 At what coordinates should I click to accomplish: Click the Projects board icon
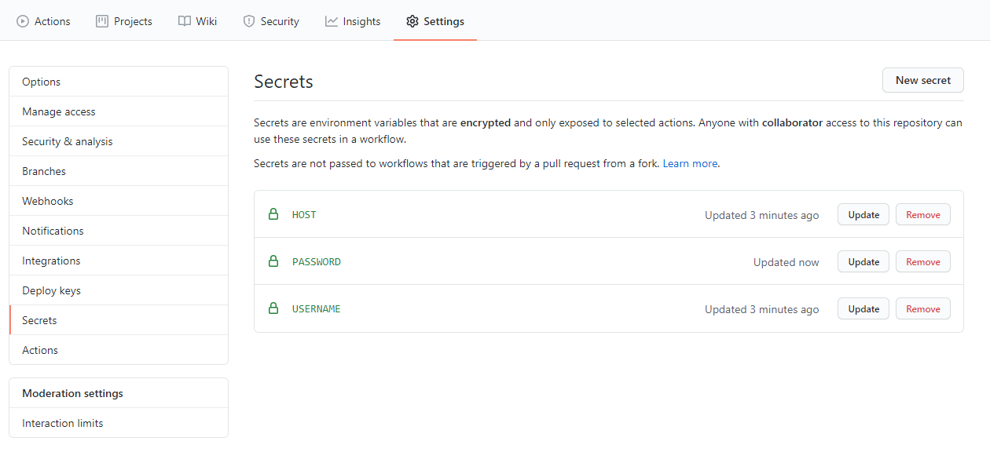[x=102, y=21]
